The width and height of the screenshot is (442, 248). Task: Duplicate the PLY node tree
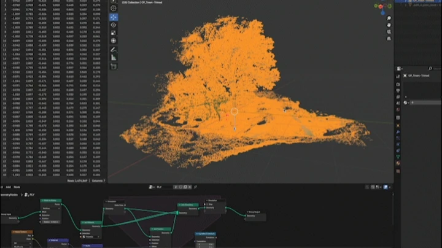185,187
